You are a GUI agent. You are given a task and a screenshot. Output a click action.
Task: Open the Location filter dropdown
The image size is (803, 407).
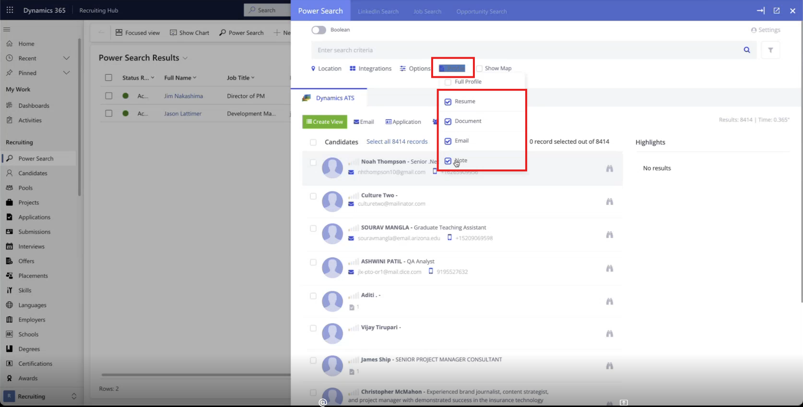click(x=326, y=69)
